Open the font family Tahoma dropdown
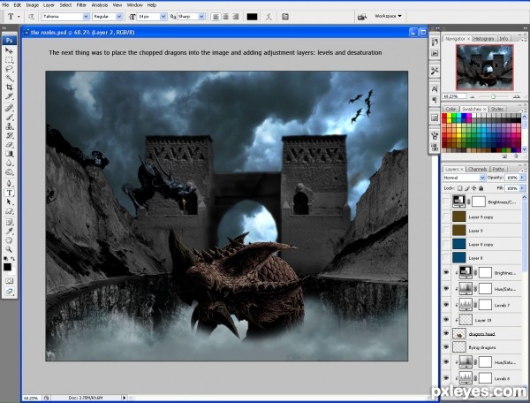Image resolution: width=530 pixels, height=403 pixels. click(x=86, y=17)
